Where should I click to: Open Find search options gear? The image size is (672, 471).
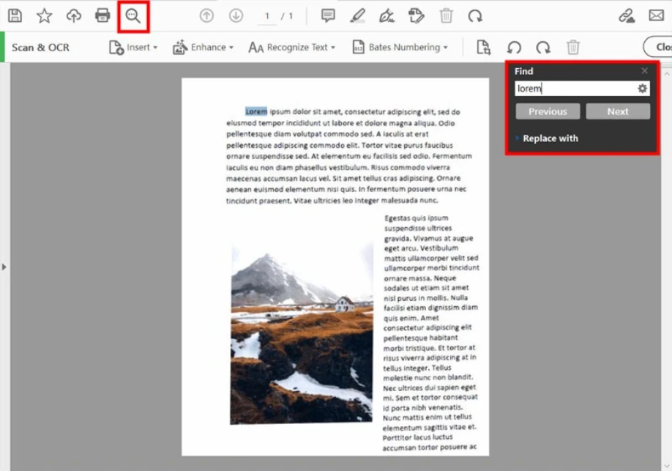[642, 88]
